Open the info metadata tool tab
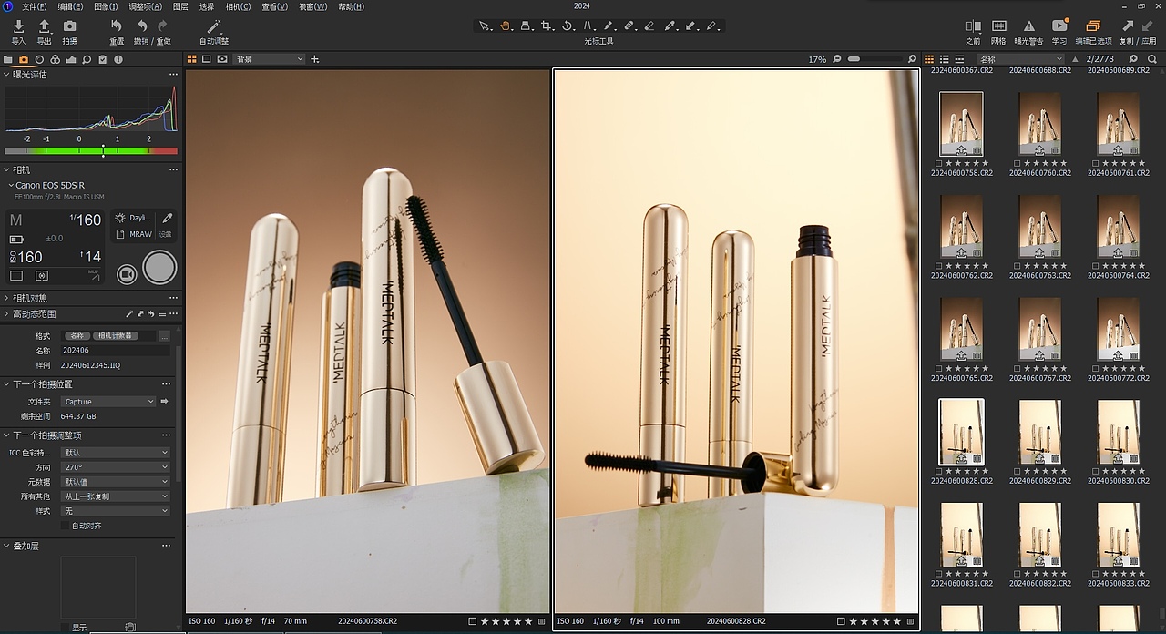This screenshot has width=1166, height=634. click(x=118, y=59)
